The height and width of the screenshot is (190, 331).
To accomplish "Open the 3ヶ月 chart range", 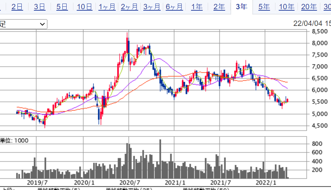I will pos(152,7).
